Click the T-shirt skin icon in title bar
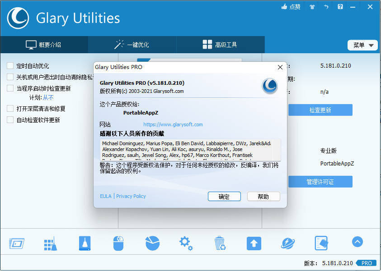 click(x=312, y=7)
